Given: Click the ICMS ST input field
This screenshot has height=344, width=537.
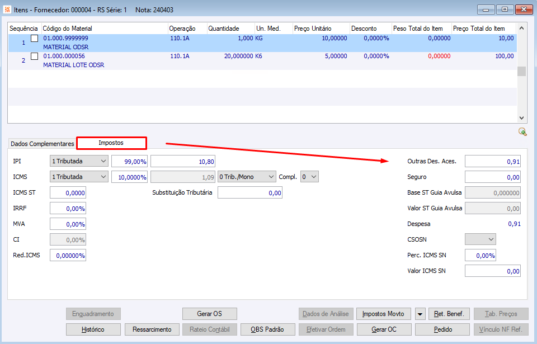Looking at the screenshot, I should [68, 192].
